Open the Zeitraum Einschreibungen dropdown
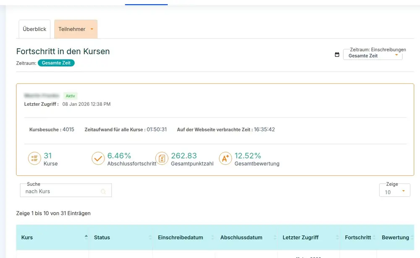This screenshot has width=420, height=258. (373, 55)
